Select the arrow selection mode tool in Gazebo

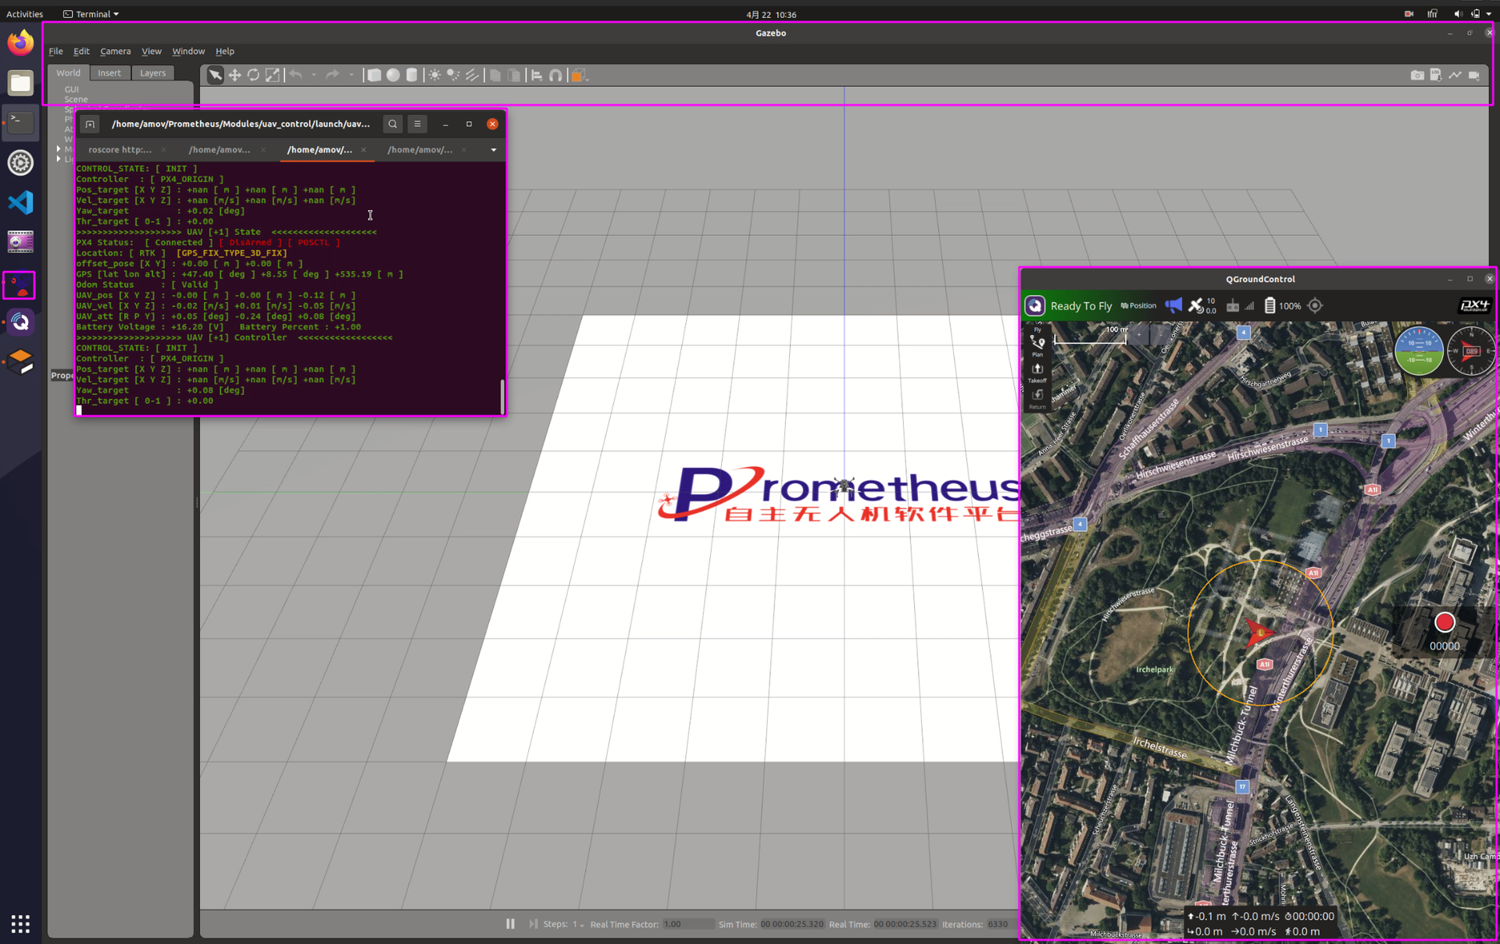(x=215, y=75)
